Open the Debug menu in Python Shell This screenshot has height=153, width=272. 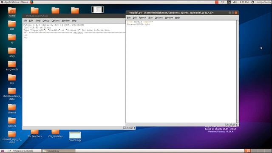(x=46, y=21)
